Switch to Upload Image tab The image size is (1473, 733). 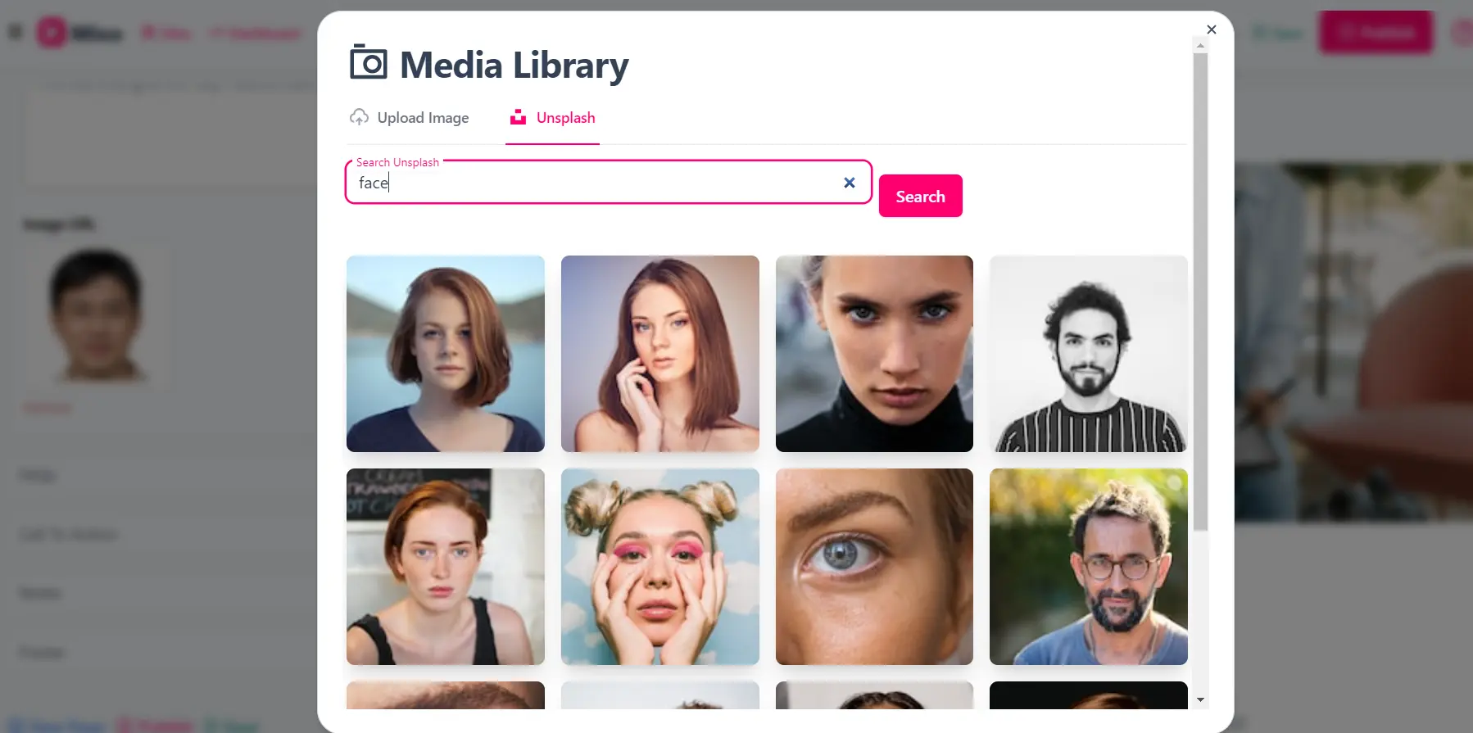point(410,118)
